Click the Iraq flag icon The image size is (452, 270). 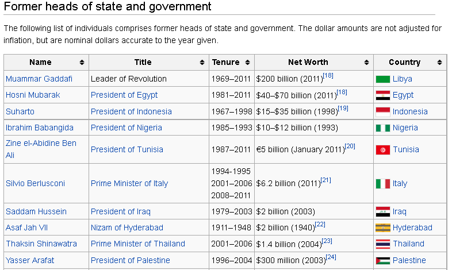pyautogui.click(x=382, y=212)
